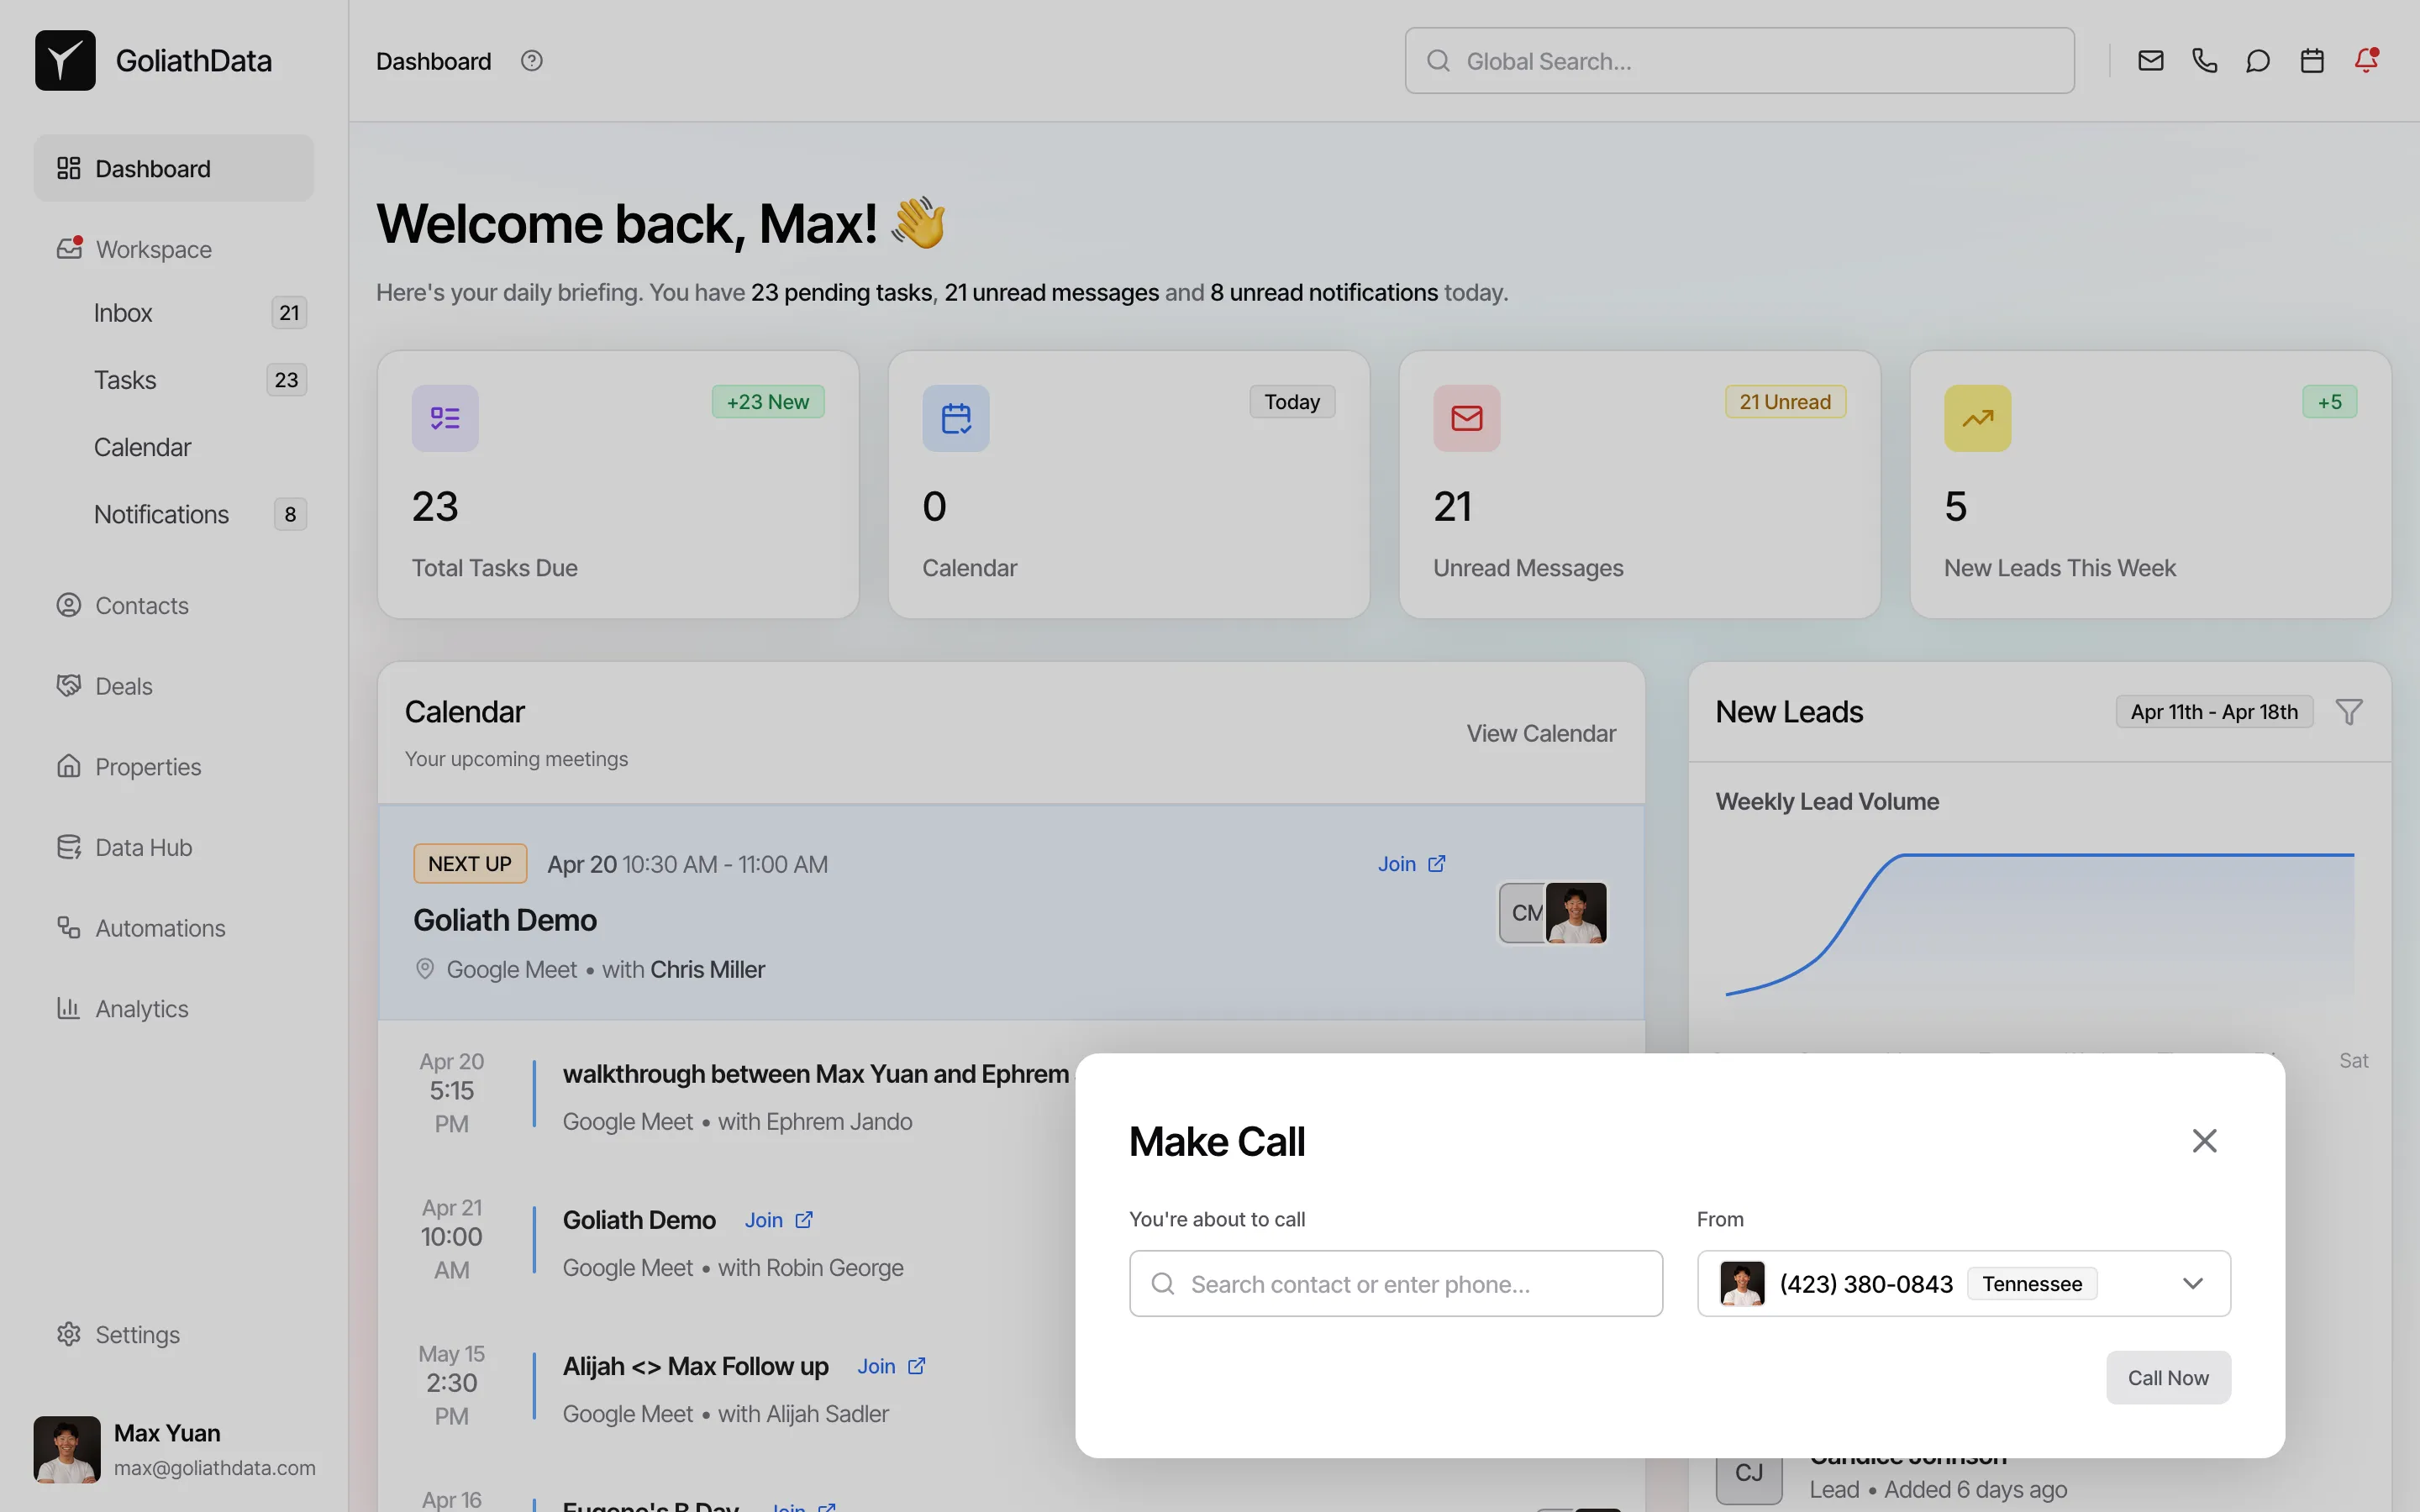Click the filter icon in New Leads

[x=2349, y=712]
